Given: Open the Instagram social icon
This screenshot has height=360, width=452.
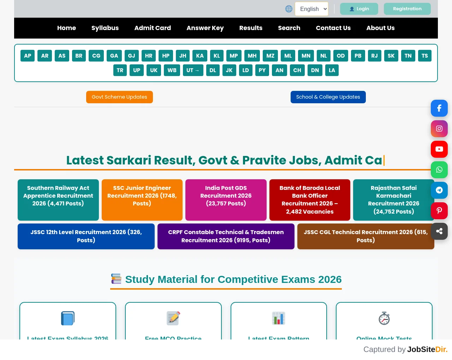Looking at the screenshot, I should tap(439, 129).
